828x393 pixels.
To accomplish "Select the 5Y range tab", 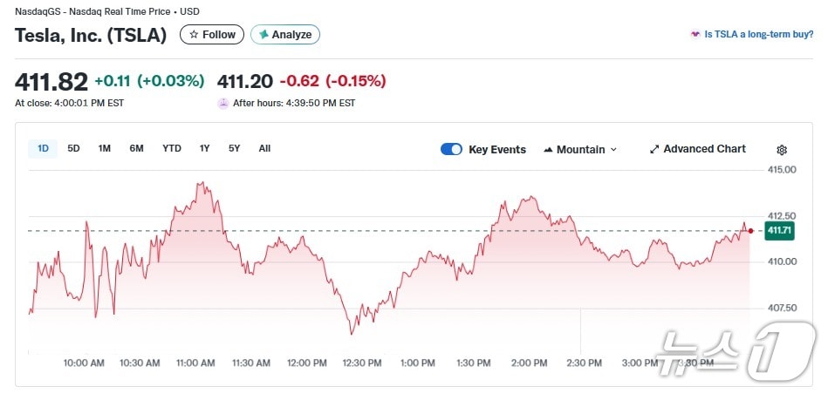I will (x=234, y=148).
